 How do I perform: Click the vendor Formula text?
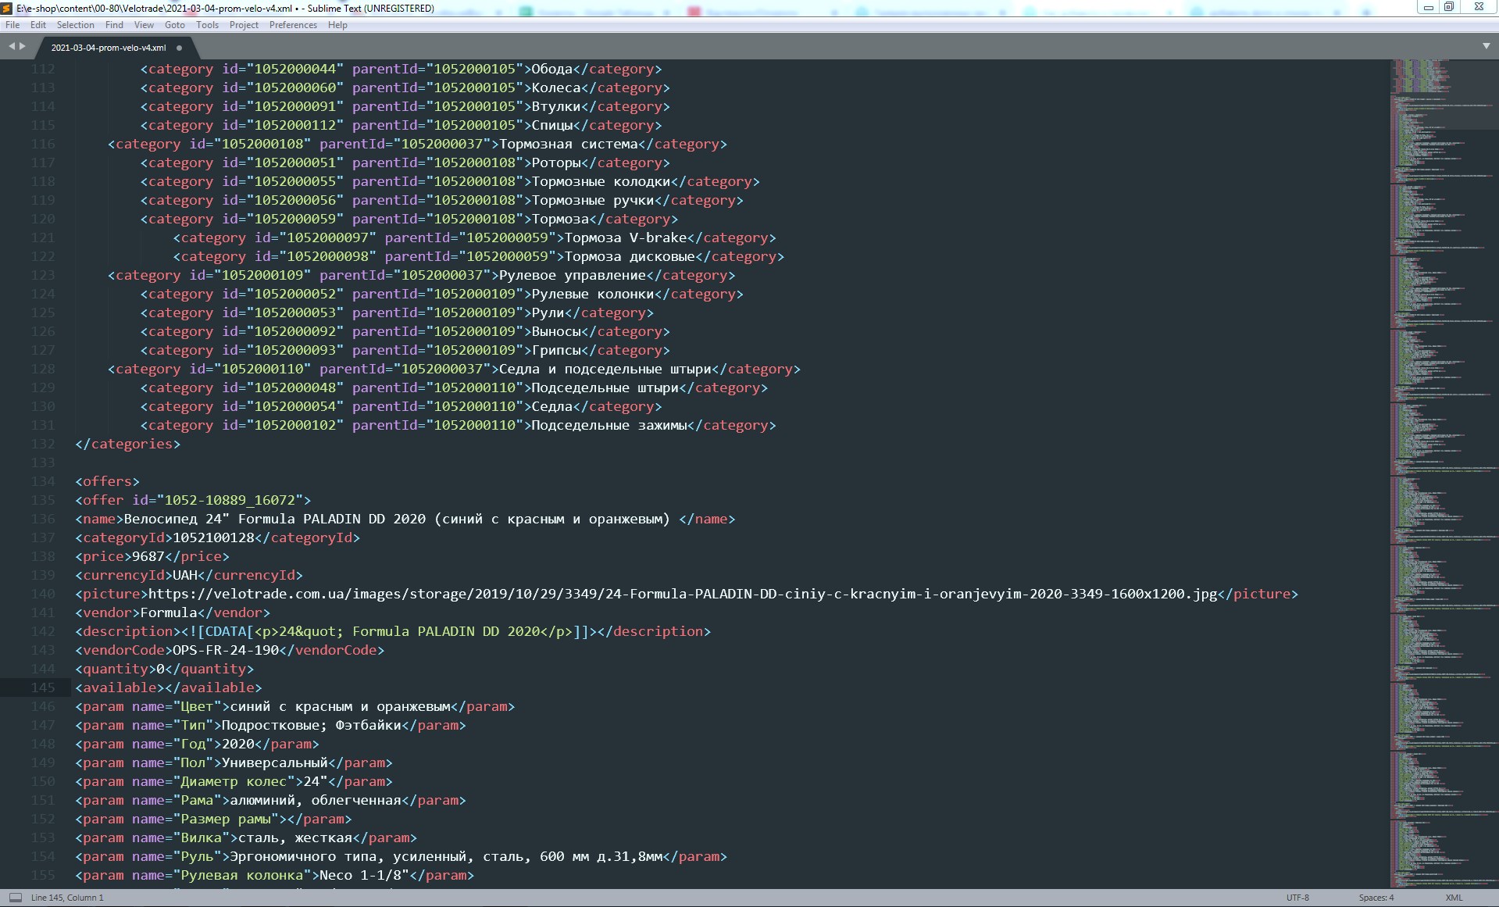point(169,612)
